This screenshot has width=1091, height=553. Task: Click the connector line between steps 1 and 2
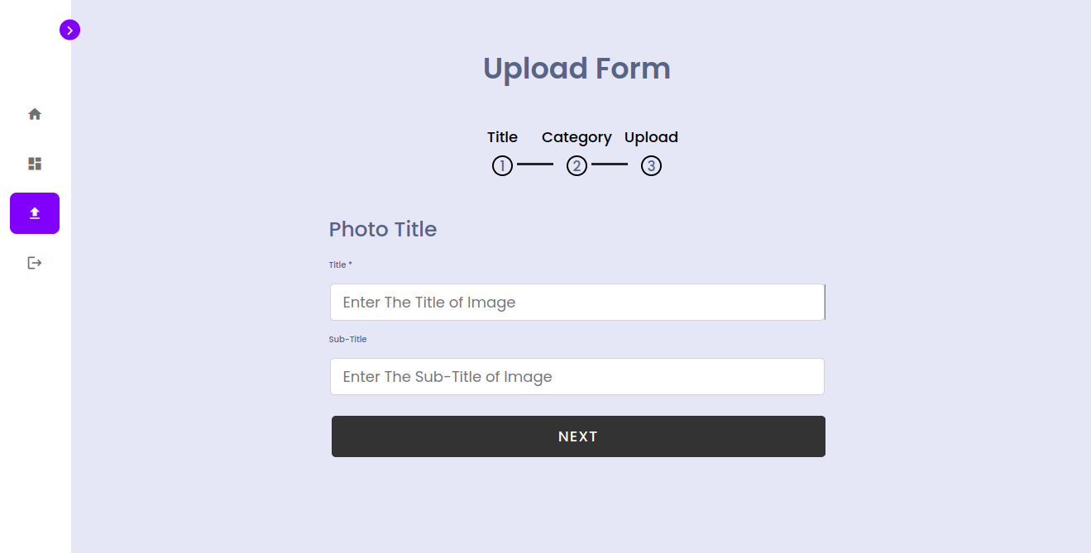[x=537, y=165]
